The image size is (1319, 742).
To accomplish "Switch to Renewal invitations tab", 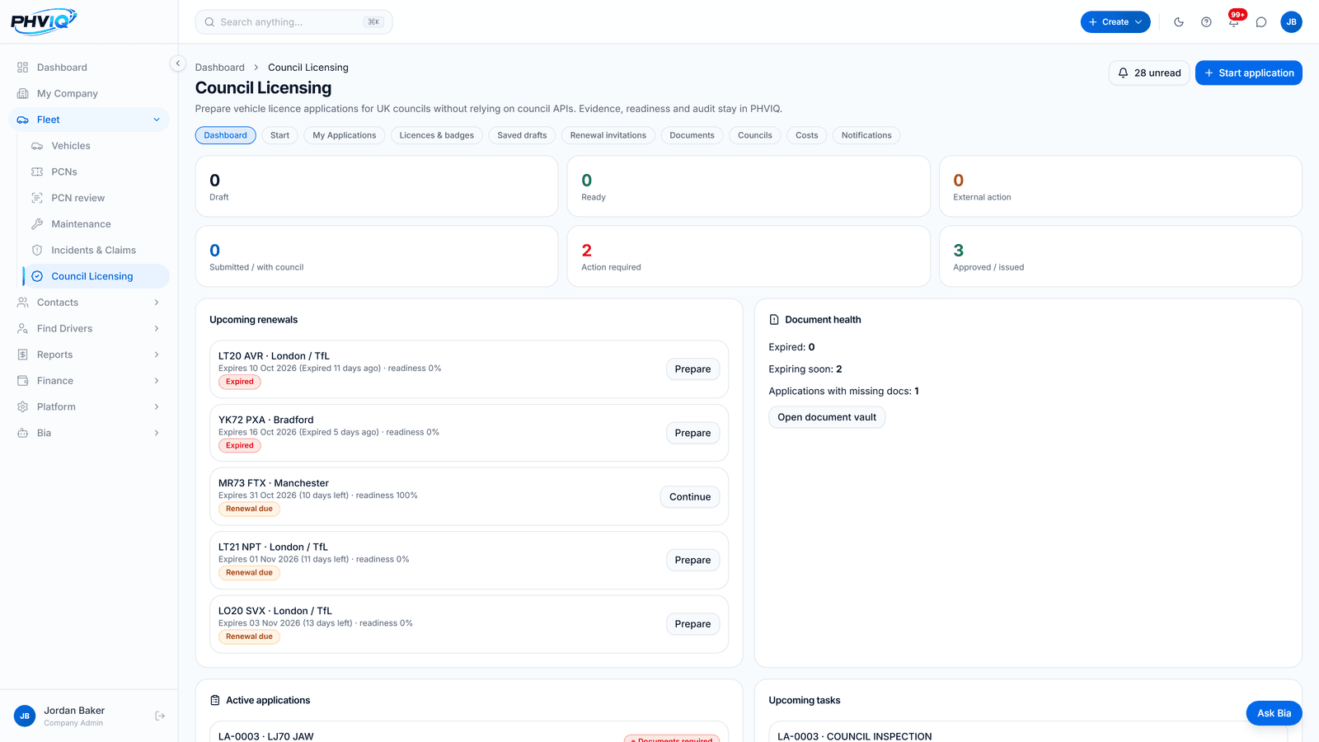I will tap(608, 135).
